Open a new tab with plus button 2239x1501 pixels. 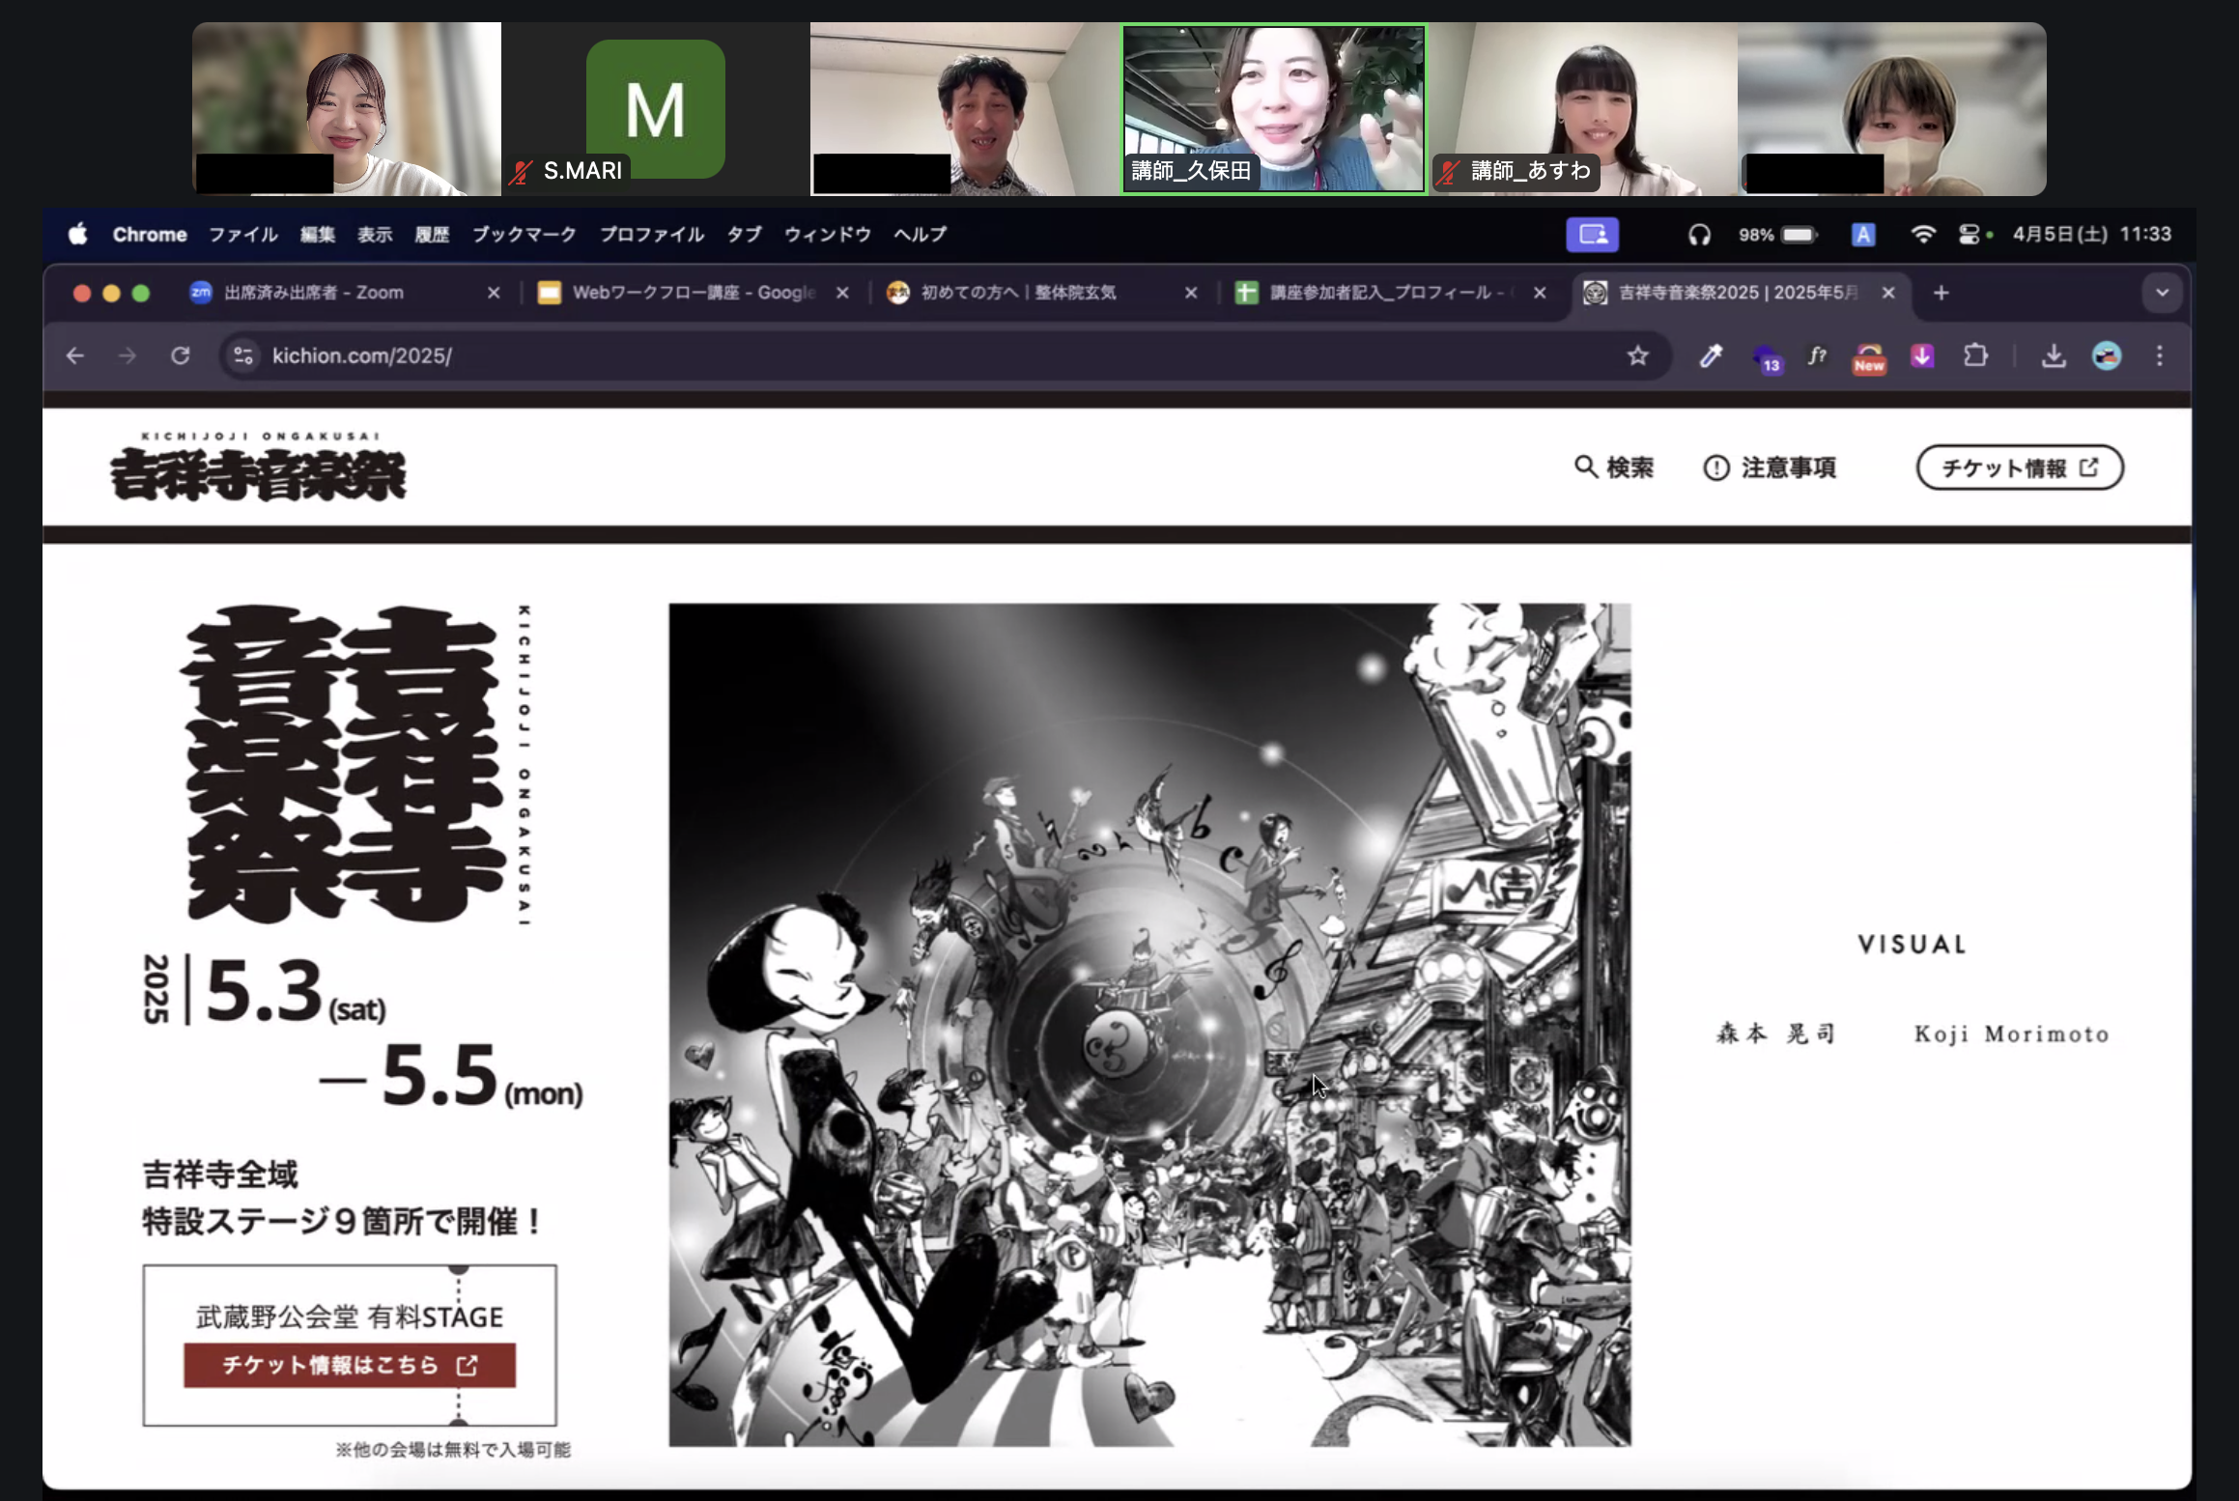point(1941,293)
